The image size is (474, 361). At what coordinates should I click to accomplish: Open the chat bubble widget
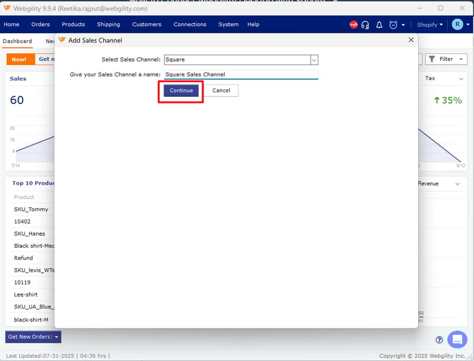click(x=457, y=339)
